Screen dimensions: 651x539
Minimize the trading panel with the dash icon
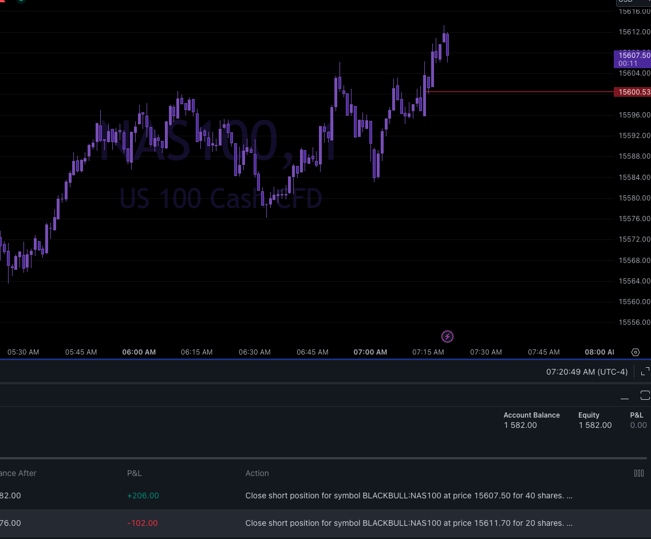click(x=625, y=399)
